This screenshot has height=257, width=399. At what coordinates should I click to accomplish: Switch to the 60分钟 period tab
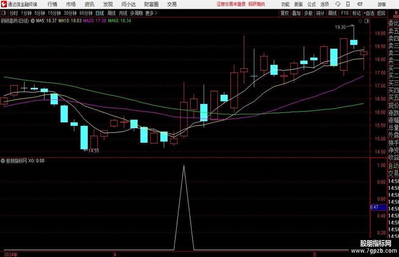[x=86, y=13]
